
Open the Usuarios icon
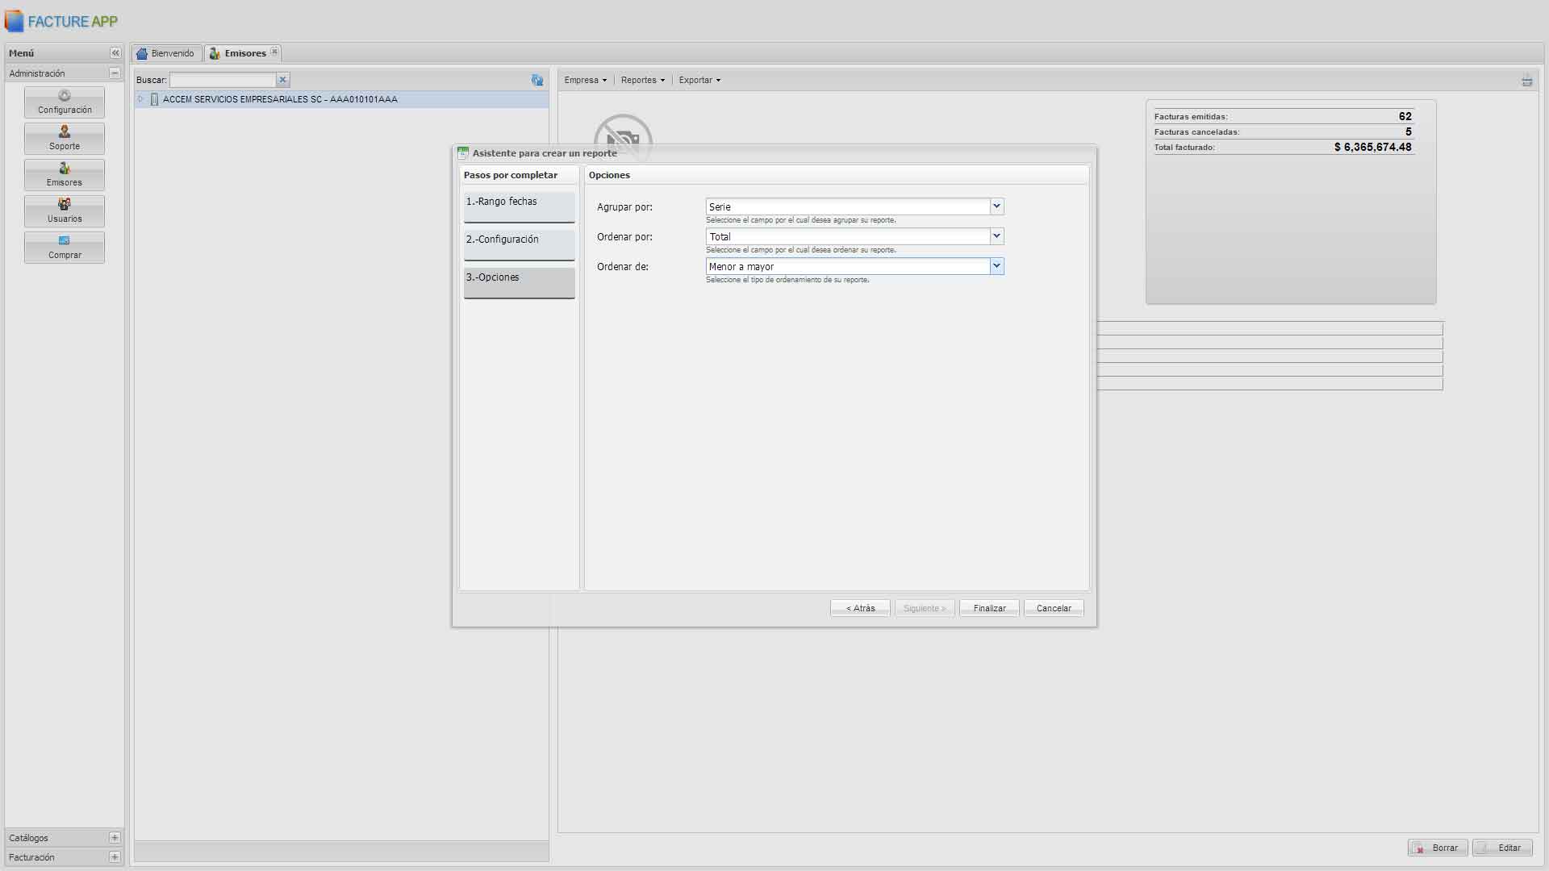(65, 205)
